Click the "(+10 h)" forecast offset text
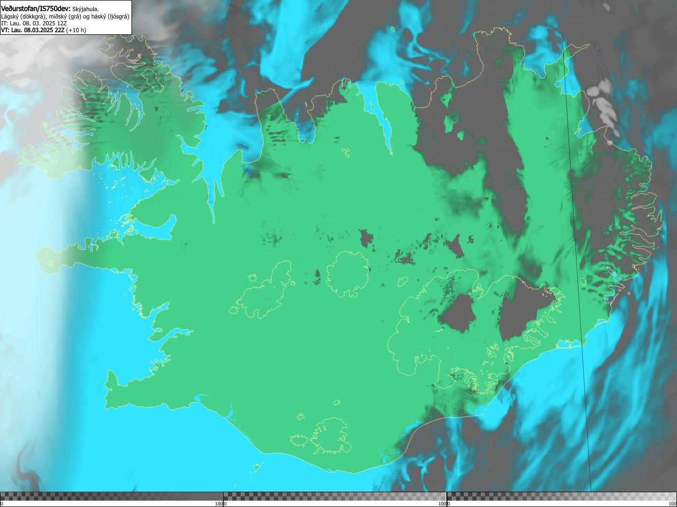Viewport: 677px width, 507px height. pyautogui.click(x=76, y=30)
